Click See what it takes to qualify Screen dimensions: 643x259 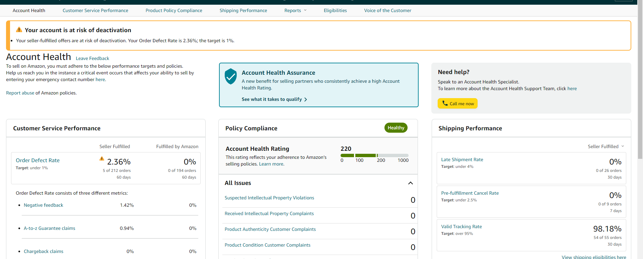[x=274, y=99]
